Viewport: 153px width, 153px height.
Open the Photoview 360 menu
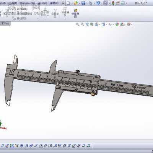pyautogui.click(x=28, y=3)
